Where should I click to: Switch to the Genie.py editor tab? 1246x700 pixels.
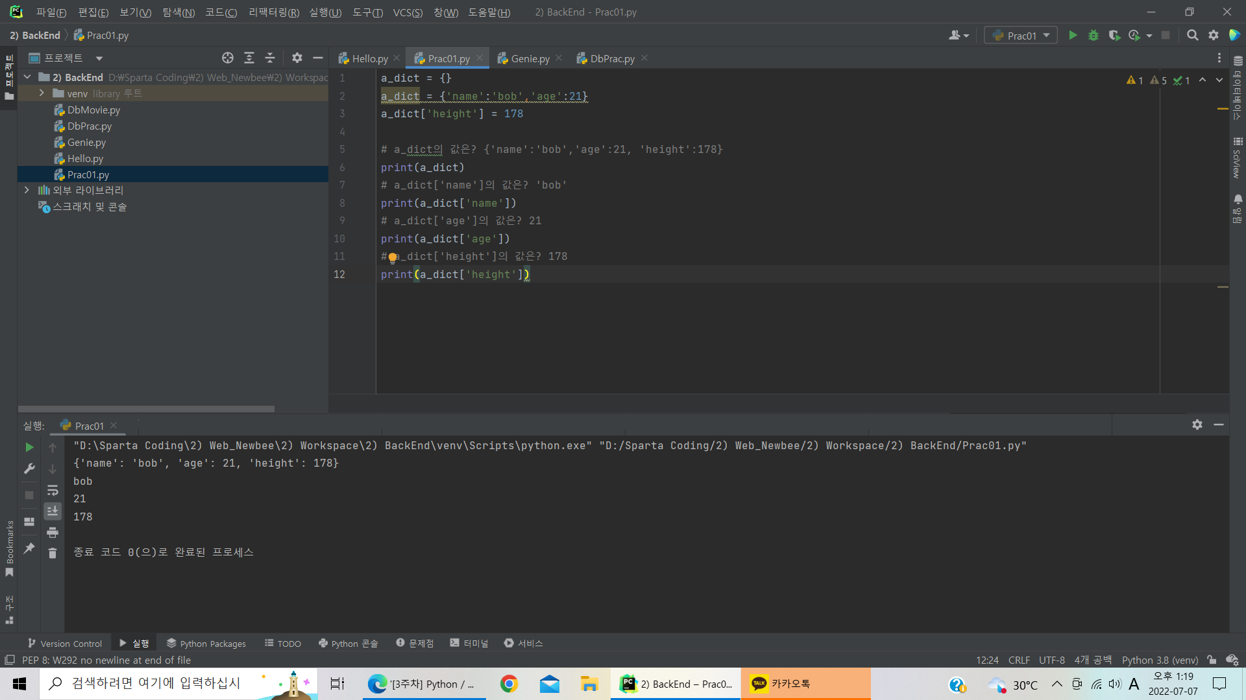point(529,59)
